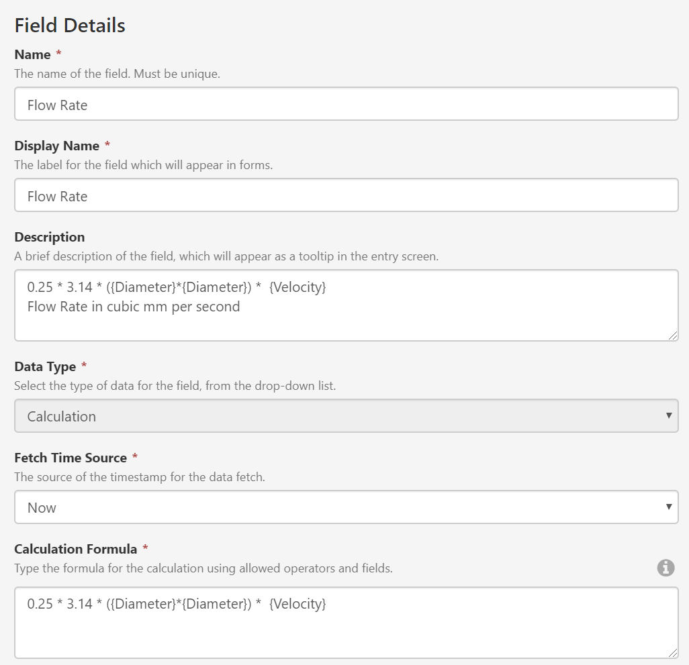Screen dimensions: 689x665
Task: Click the Name input field
Action: coord(346,105)
